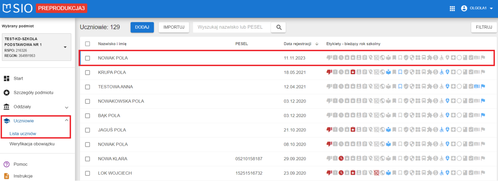Screen dimensions: 498x181
Task: Click red crossed grid label in LOK WOJCIECH row
Action: (x=377, y=173)
